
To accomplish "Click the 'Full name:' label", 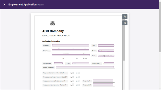I will point(46,46).
